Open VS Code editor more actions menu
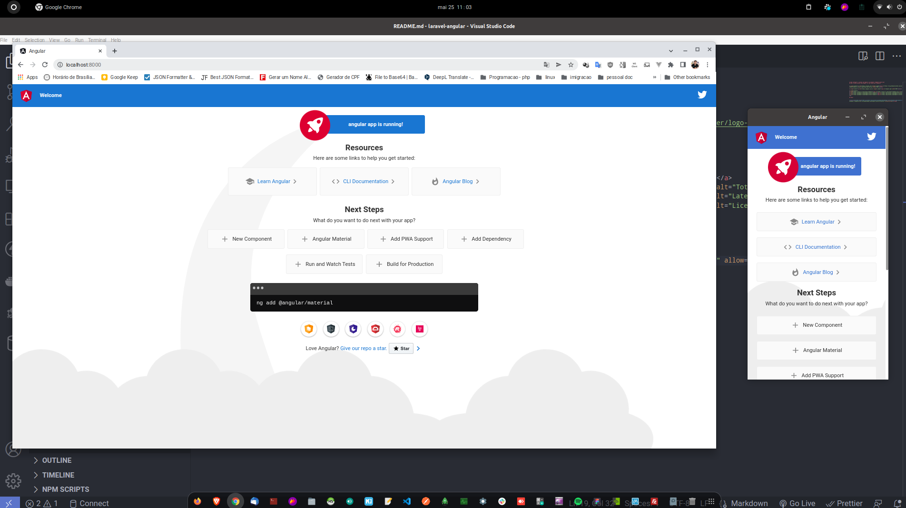 coord(896,56)
